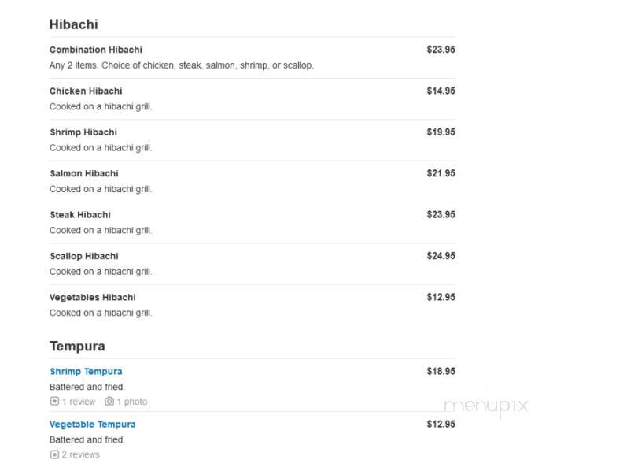View the 1 photo text for Shrimp Tempura
627x471 pixels.
pos(132,402)
